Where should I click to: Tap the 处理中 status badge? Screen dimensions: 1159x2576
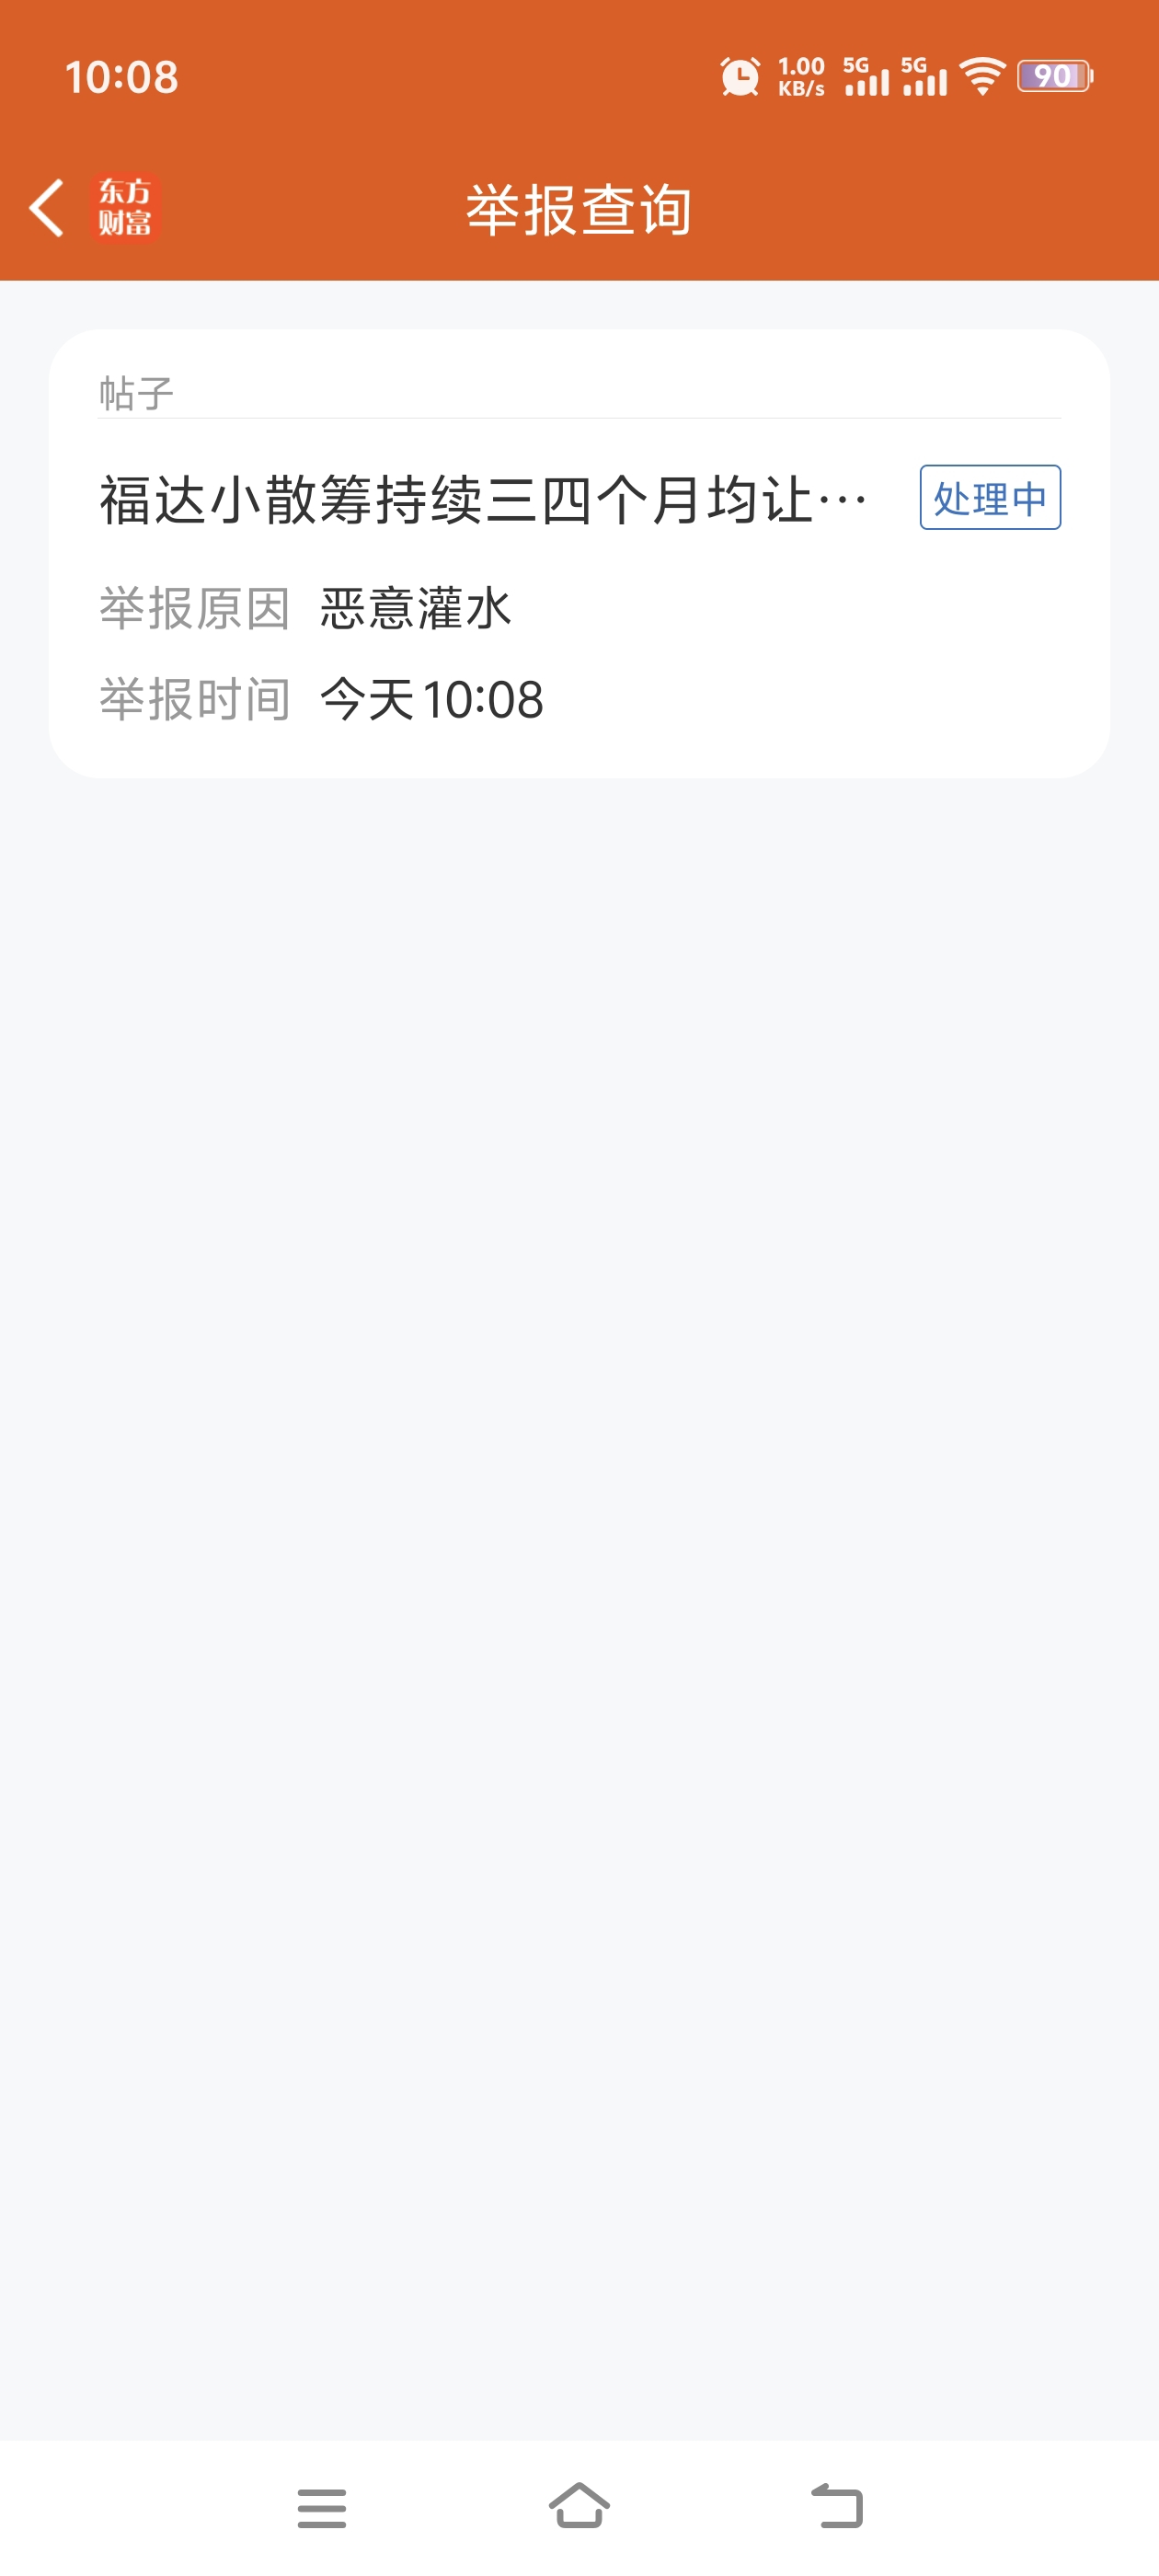[x=989, y=498]
